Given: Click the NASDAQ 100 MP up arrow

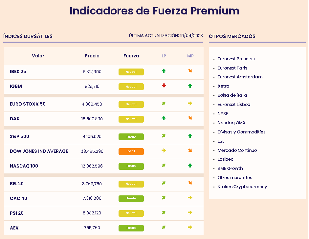Looking at the screenshot, I should pos(190,166).
